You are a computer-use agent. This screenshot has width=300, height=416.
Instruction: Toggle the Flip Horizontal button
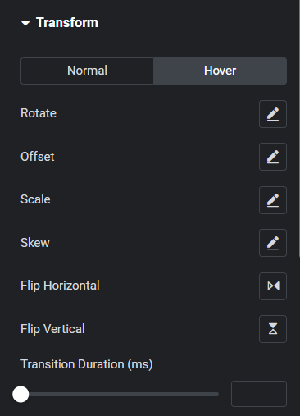pyautogui.click(x=273, y=286)
